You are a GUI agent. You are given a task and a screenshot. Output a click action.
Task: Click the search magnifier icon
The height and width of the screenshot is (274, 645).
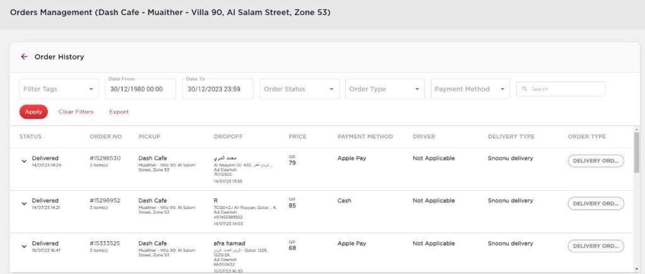coord(524,89)
